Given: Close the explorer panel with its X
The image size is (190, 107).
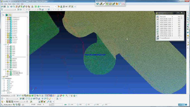Looking at the screenshot, I should point(28,12).
